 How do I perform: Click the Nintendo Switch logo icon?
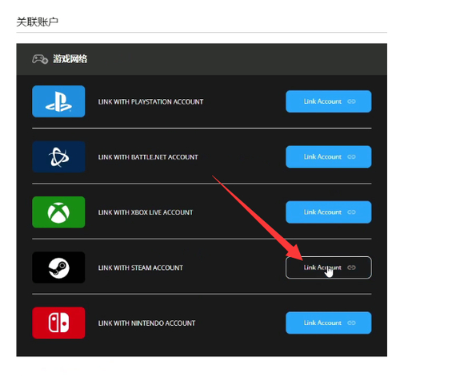58,323
